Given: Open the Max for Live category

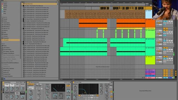Looking at the screenshot, I should coord(6,29).
